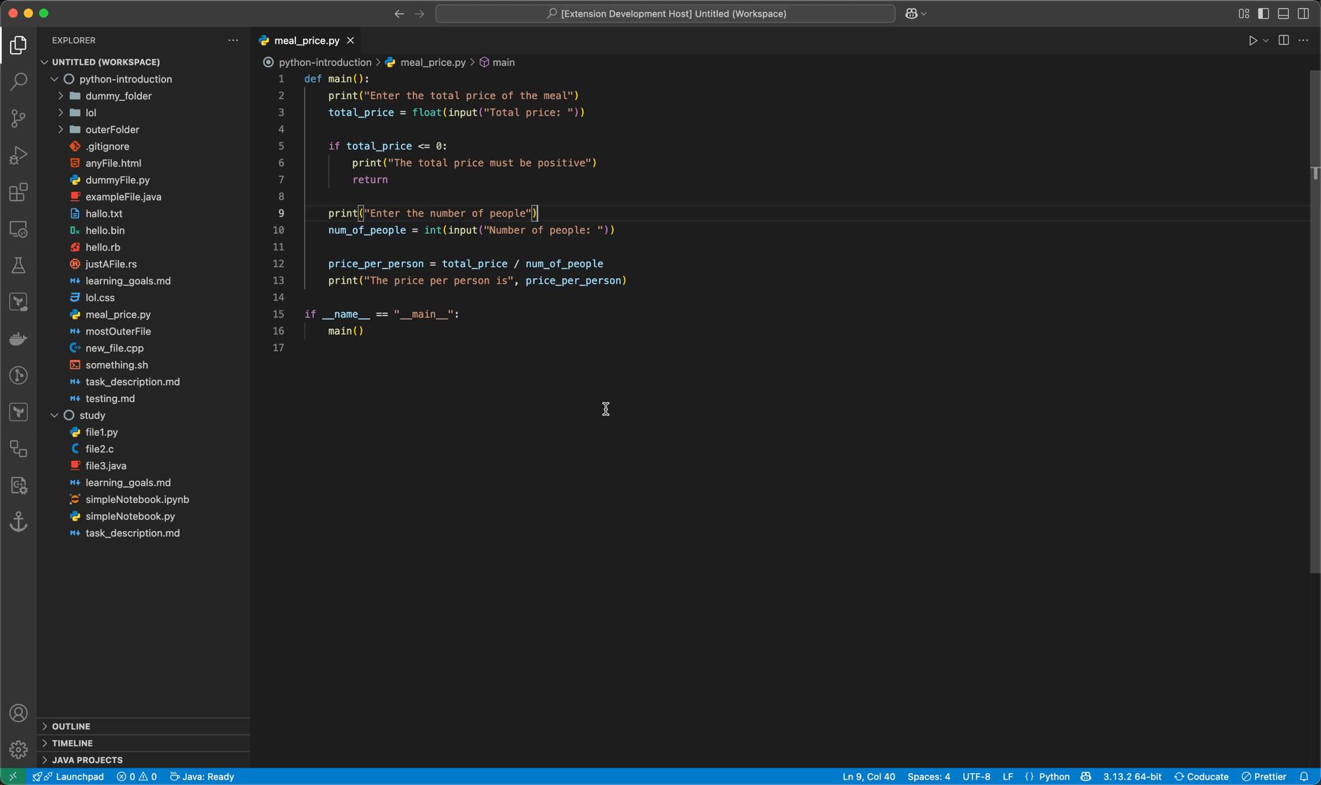Open Run and Debug view
Screen dimensions: 1321x785
18,156
